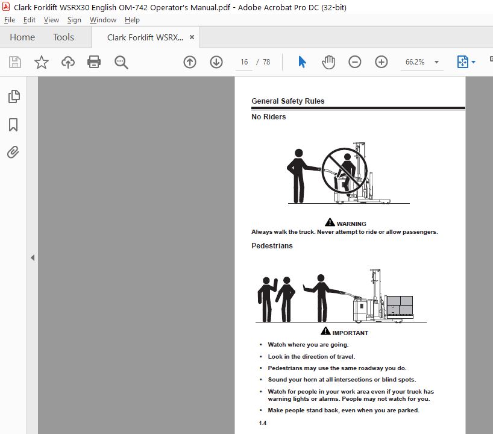Zoom out using the minus icon
Image resolution: width=493 pixels, height=434 pixels.
(x=354, y=62)
